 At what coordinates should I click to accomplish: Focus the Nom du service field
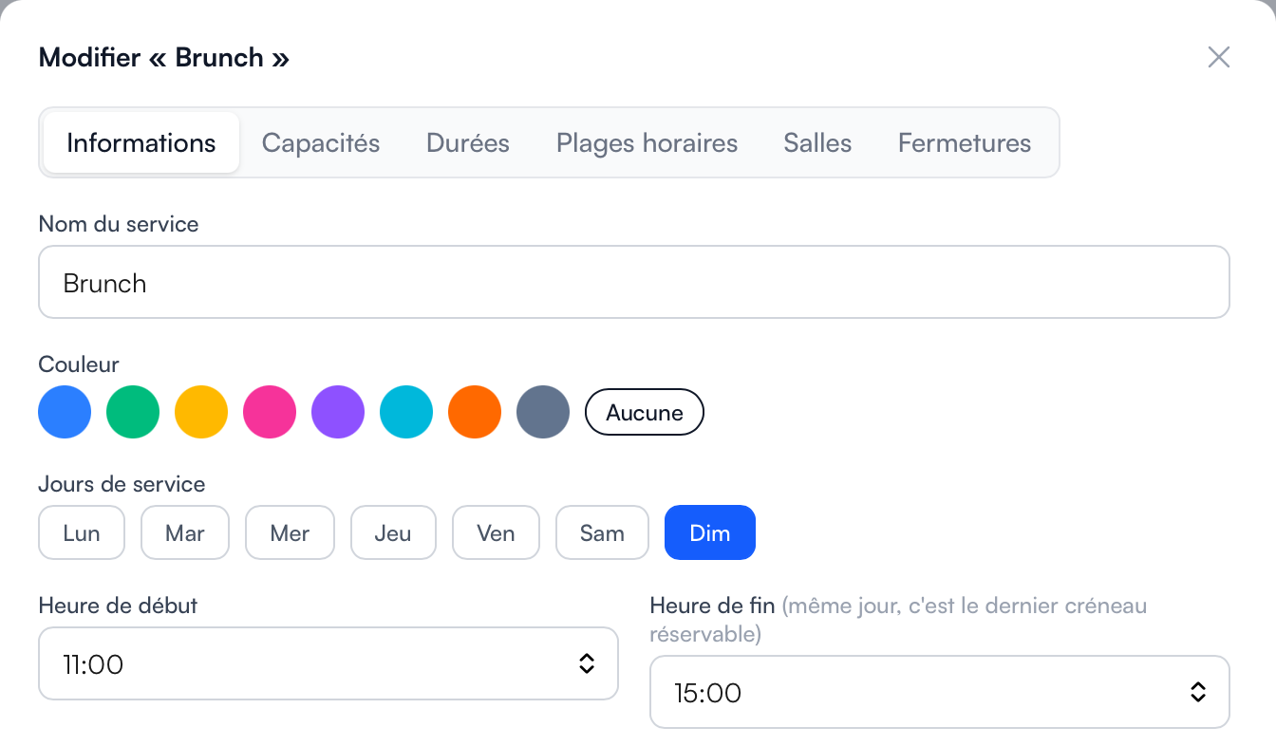point(634,282)
